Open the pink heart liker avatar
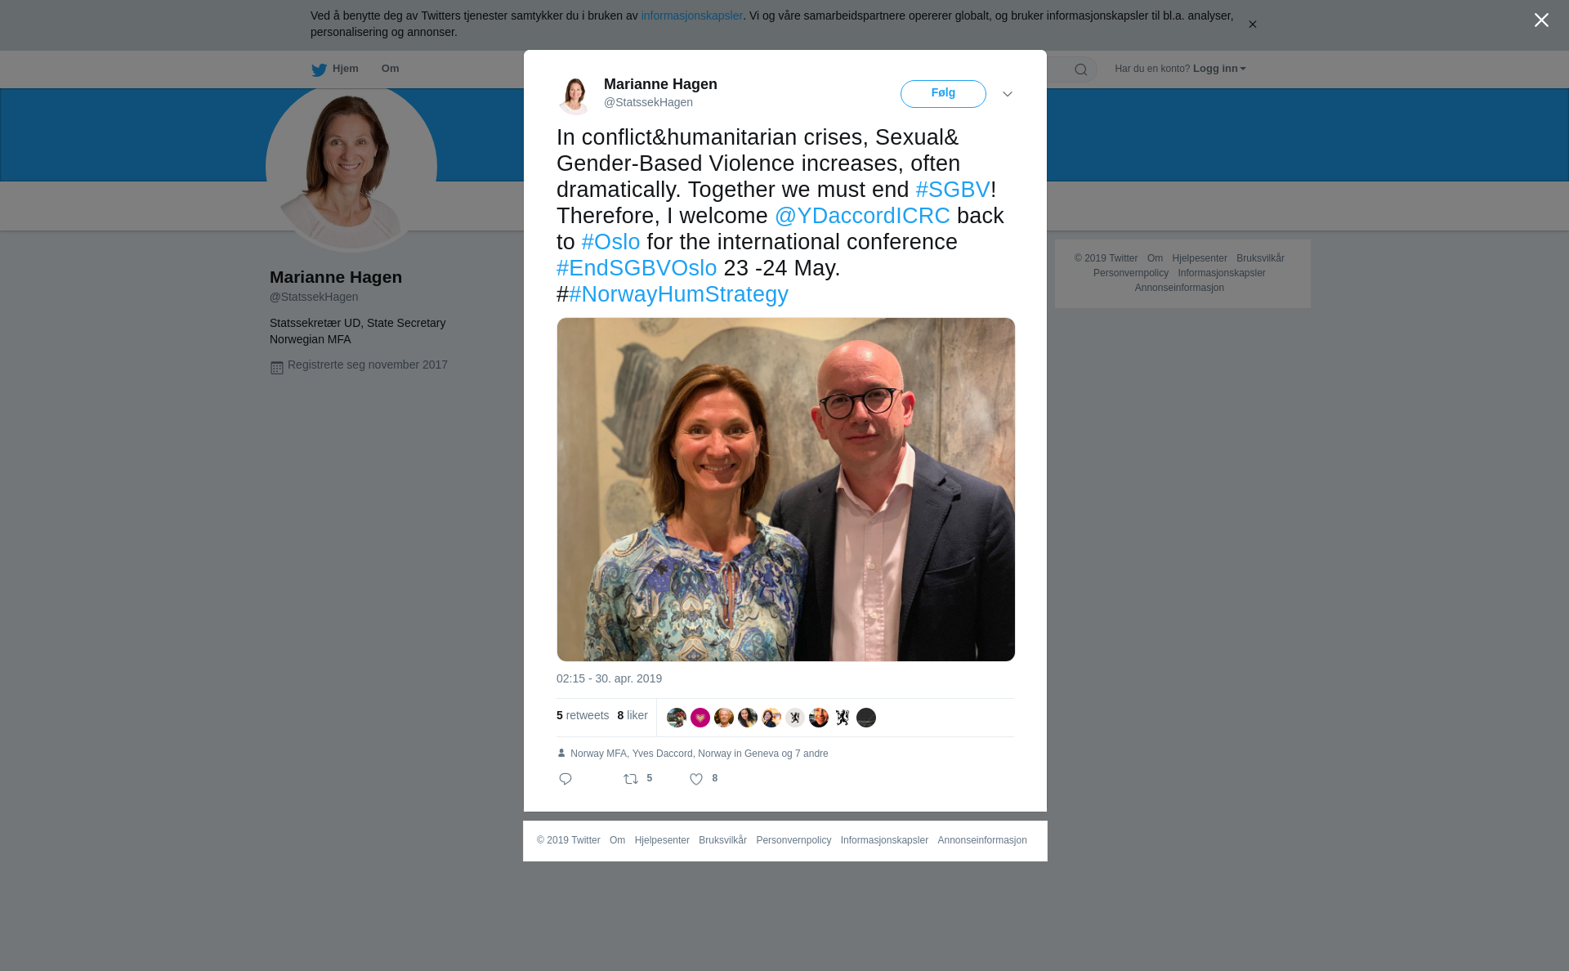 pyautogui.click(x=700, y=718)
